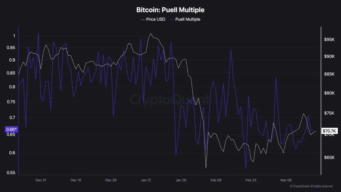341x192 pixels.
Task: Select the 0.75 left axis label
Action: click(12, 102)
